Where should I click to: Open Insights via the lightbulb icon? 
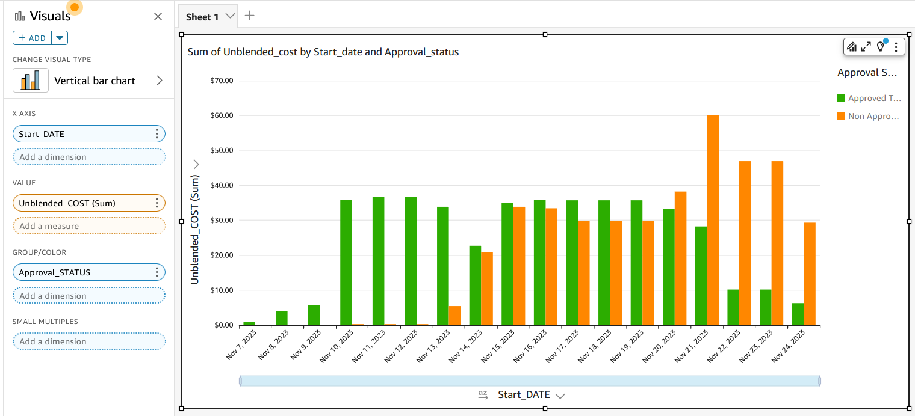[879, 46]
